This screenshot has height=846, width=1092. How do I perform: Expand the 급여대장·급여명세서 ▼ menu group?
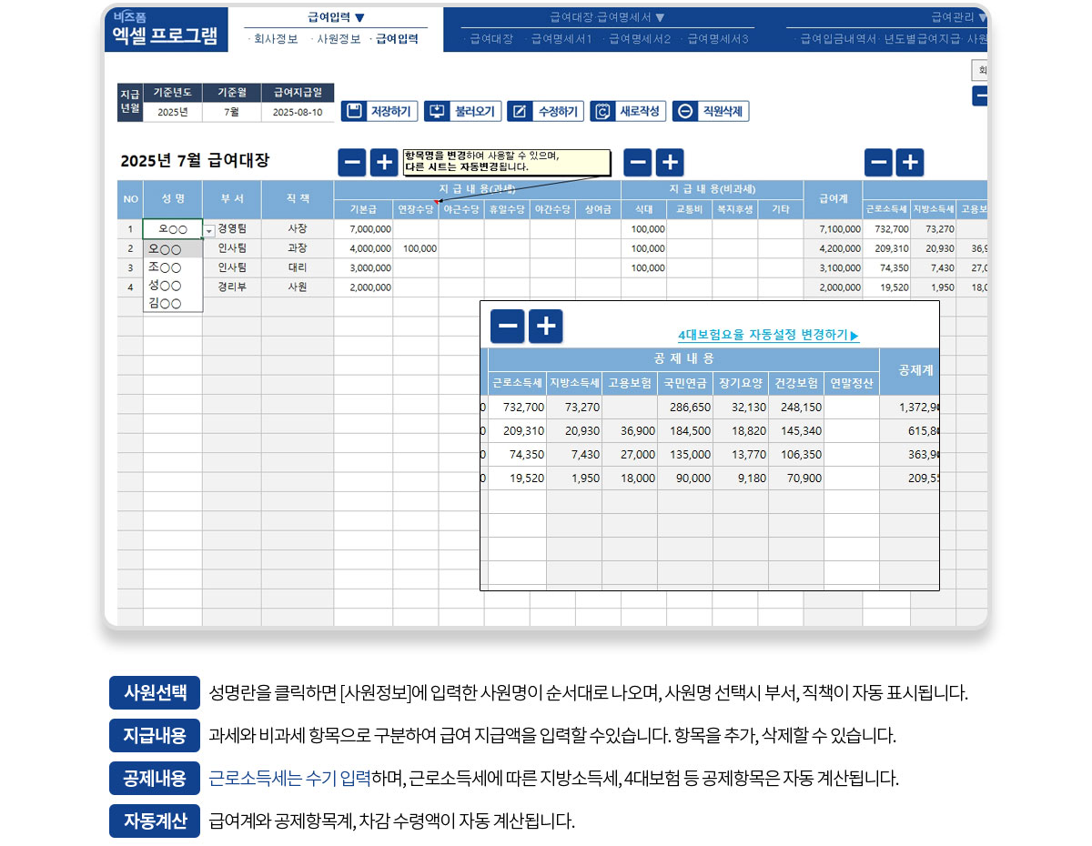pos(608,17)
